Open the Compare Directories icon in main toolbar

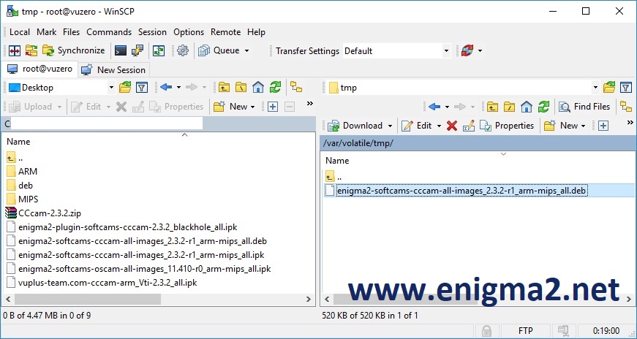point(14,50)
